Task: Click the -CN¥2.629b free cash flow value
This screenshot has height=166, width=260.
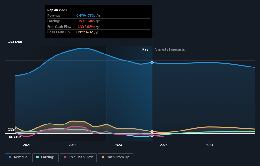Action: [x=86, y=27]
